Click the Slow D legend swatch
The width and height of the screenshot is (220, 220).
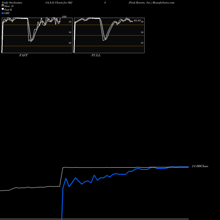(3, 5)
